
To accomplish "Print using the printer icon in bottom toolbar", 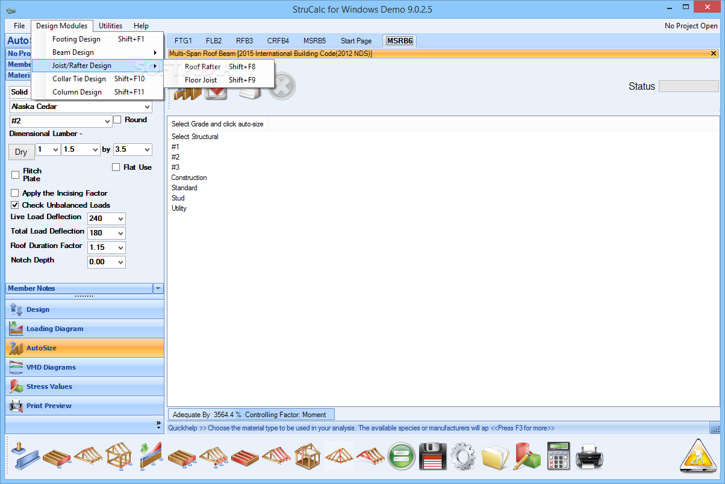I will 588,456.
